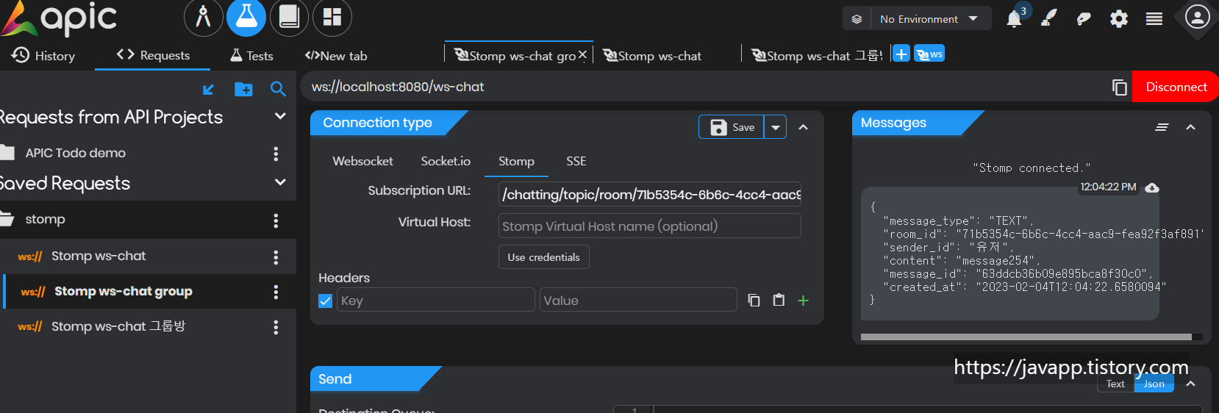Create new folder in sidebar
Viewport: 1219px width, 413px height.
tap(243, 89)
